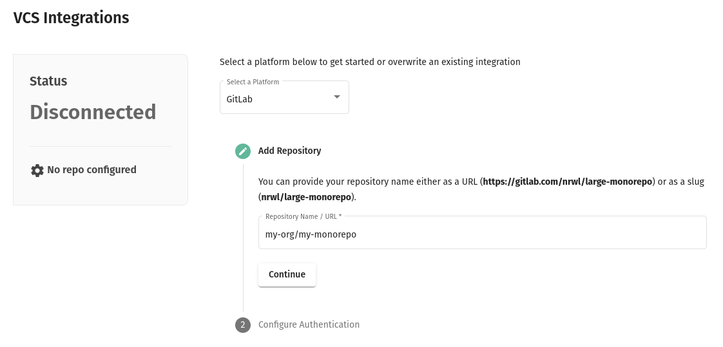This screenshot has width=723, height=347.
Task: Click the Select a Platform floating label
Action: (253, 82)
